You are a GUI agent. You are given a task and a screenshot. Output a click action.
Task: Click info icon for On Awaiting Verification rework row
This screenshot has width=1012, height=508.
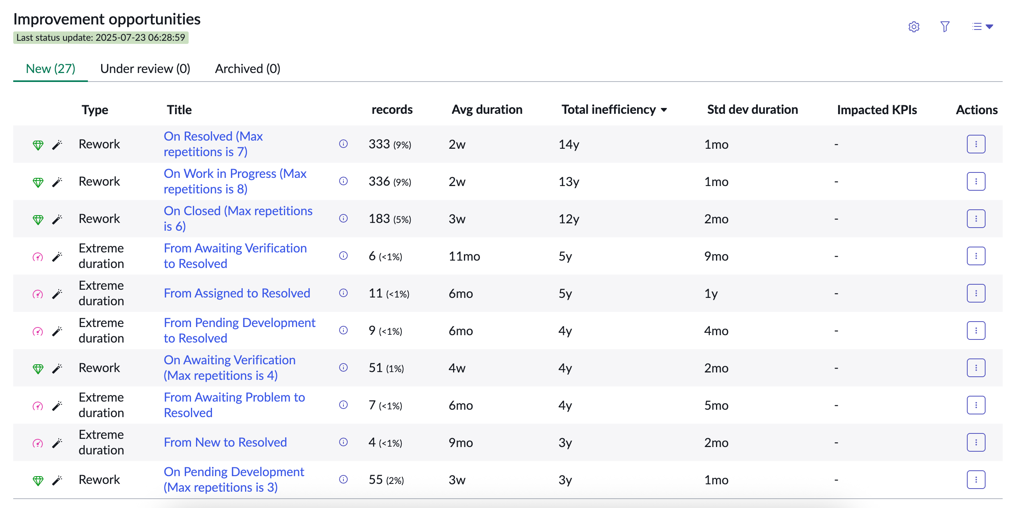click(x=343, y=367)
